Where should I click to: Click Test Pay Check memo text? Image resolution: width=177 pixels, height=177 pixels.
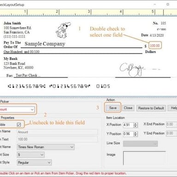point(27,75)
